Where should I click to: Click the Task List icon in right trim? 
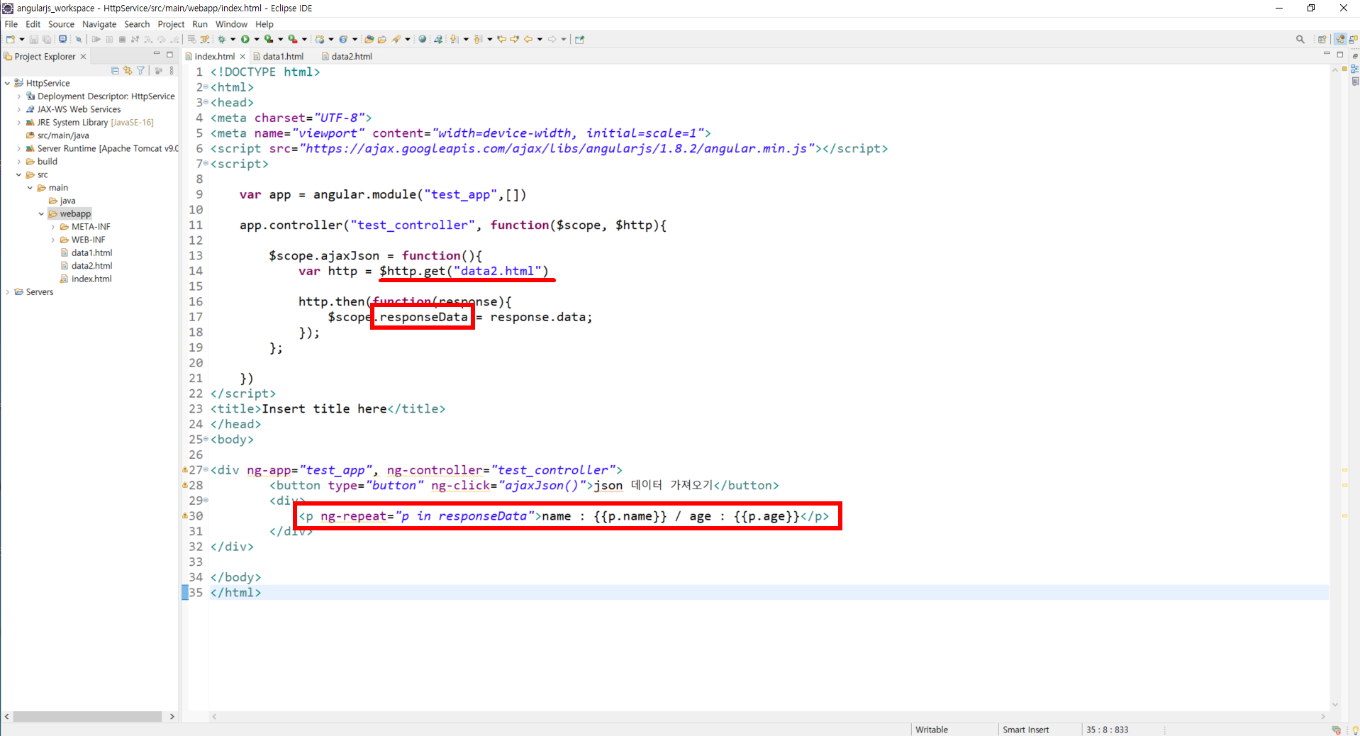(1354, 82)
